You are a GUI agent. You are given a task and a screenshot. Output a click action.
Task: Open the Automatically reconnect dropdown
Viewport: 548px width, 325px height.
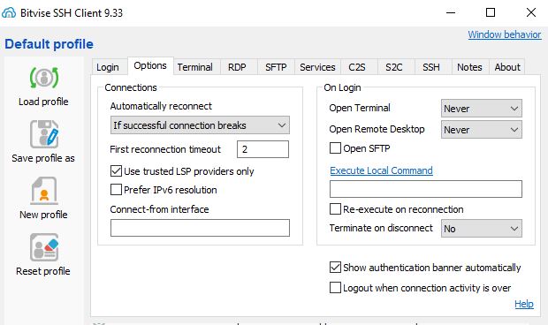click(x=200, y=125)
